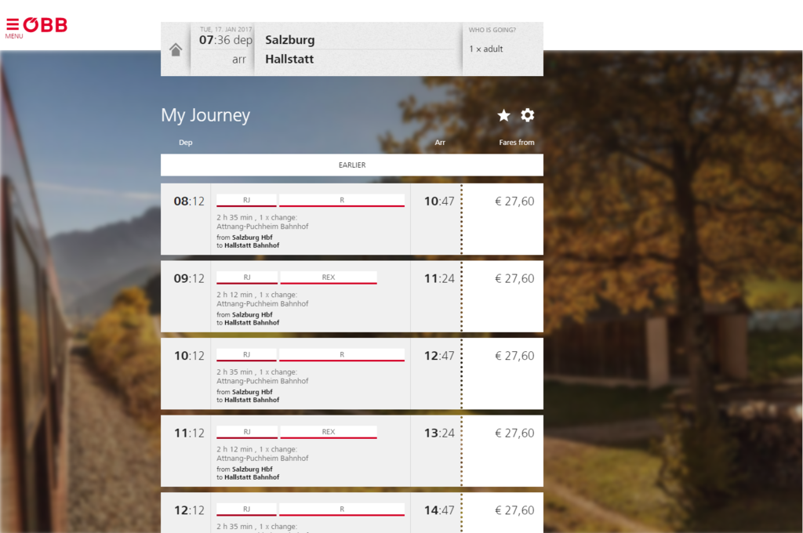Click the Fares from column header

(x=517, y=143)
